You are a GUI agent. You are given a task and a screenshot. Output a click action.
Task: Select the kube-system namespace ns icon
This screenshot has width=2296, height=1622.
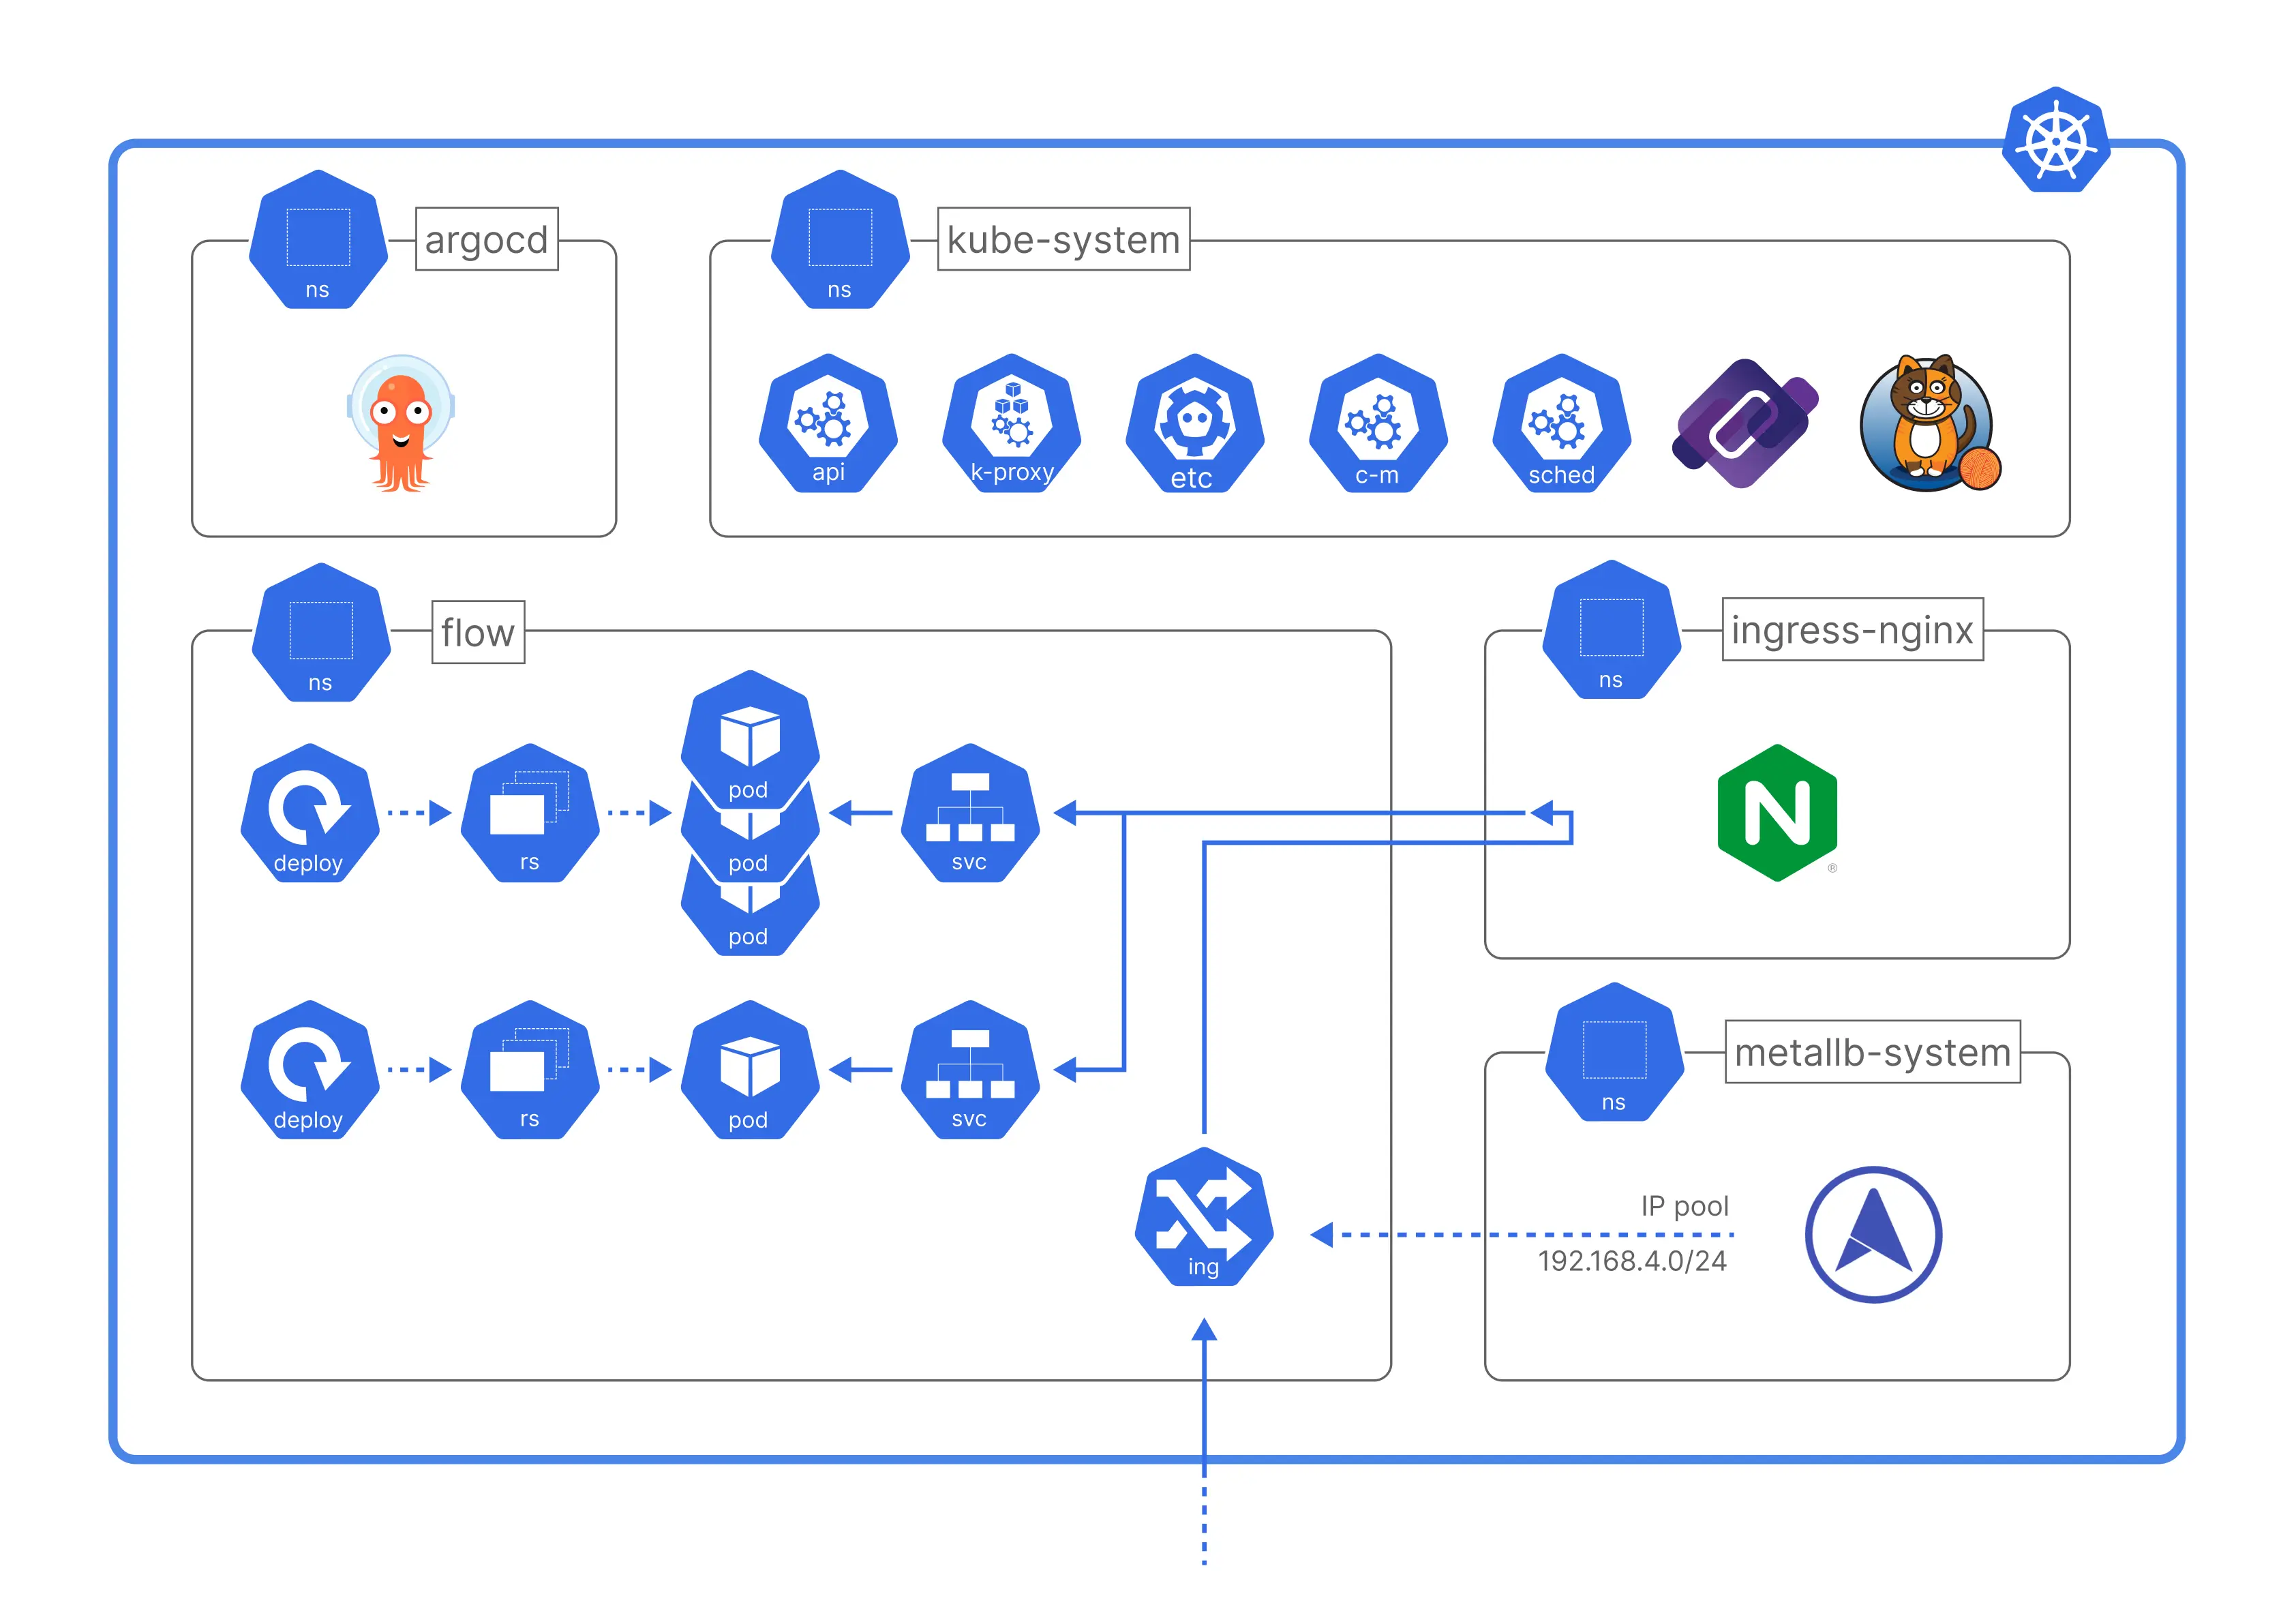840,239
